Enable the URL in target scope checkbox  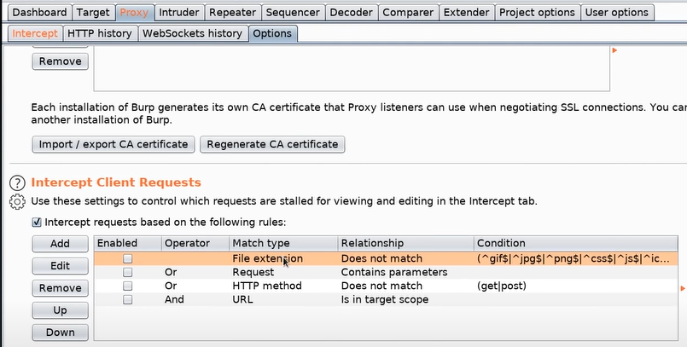(x=127, y=299)
